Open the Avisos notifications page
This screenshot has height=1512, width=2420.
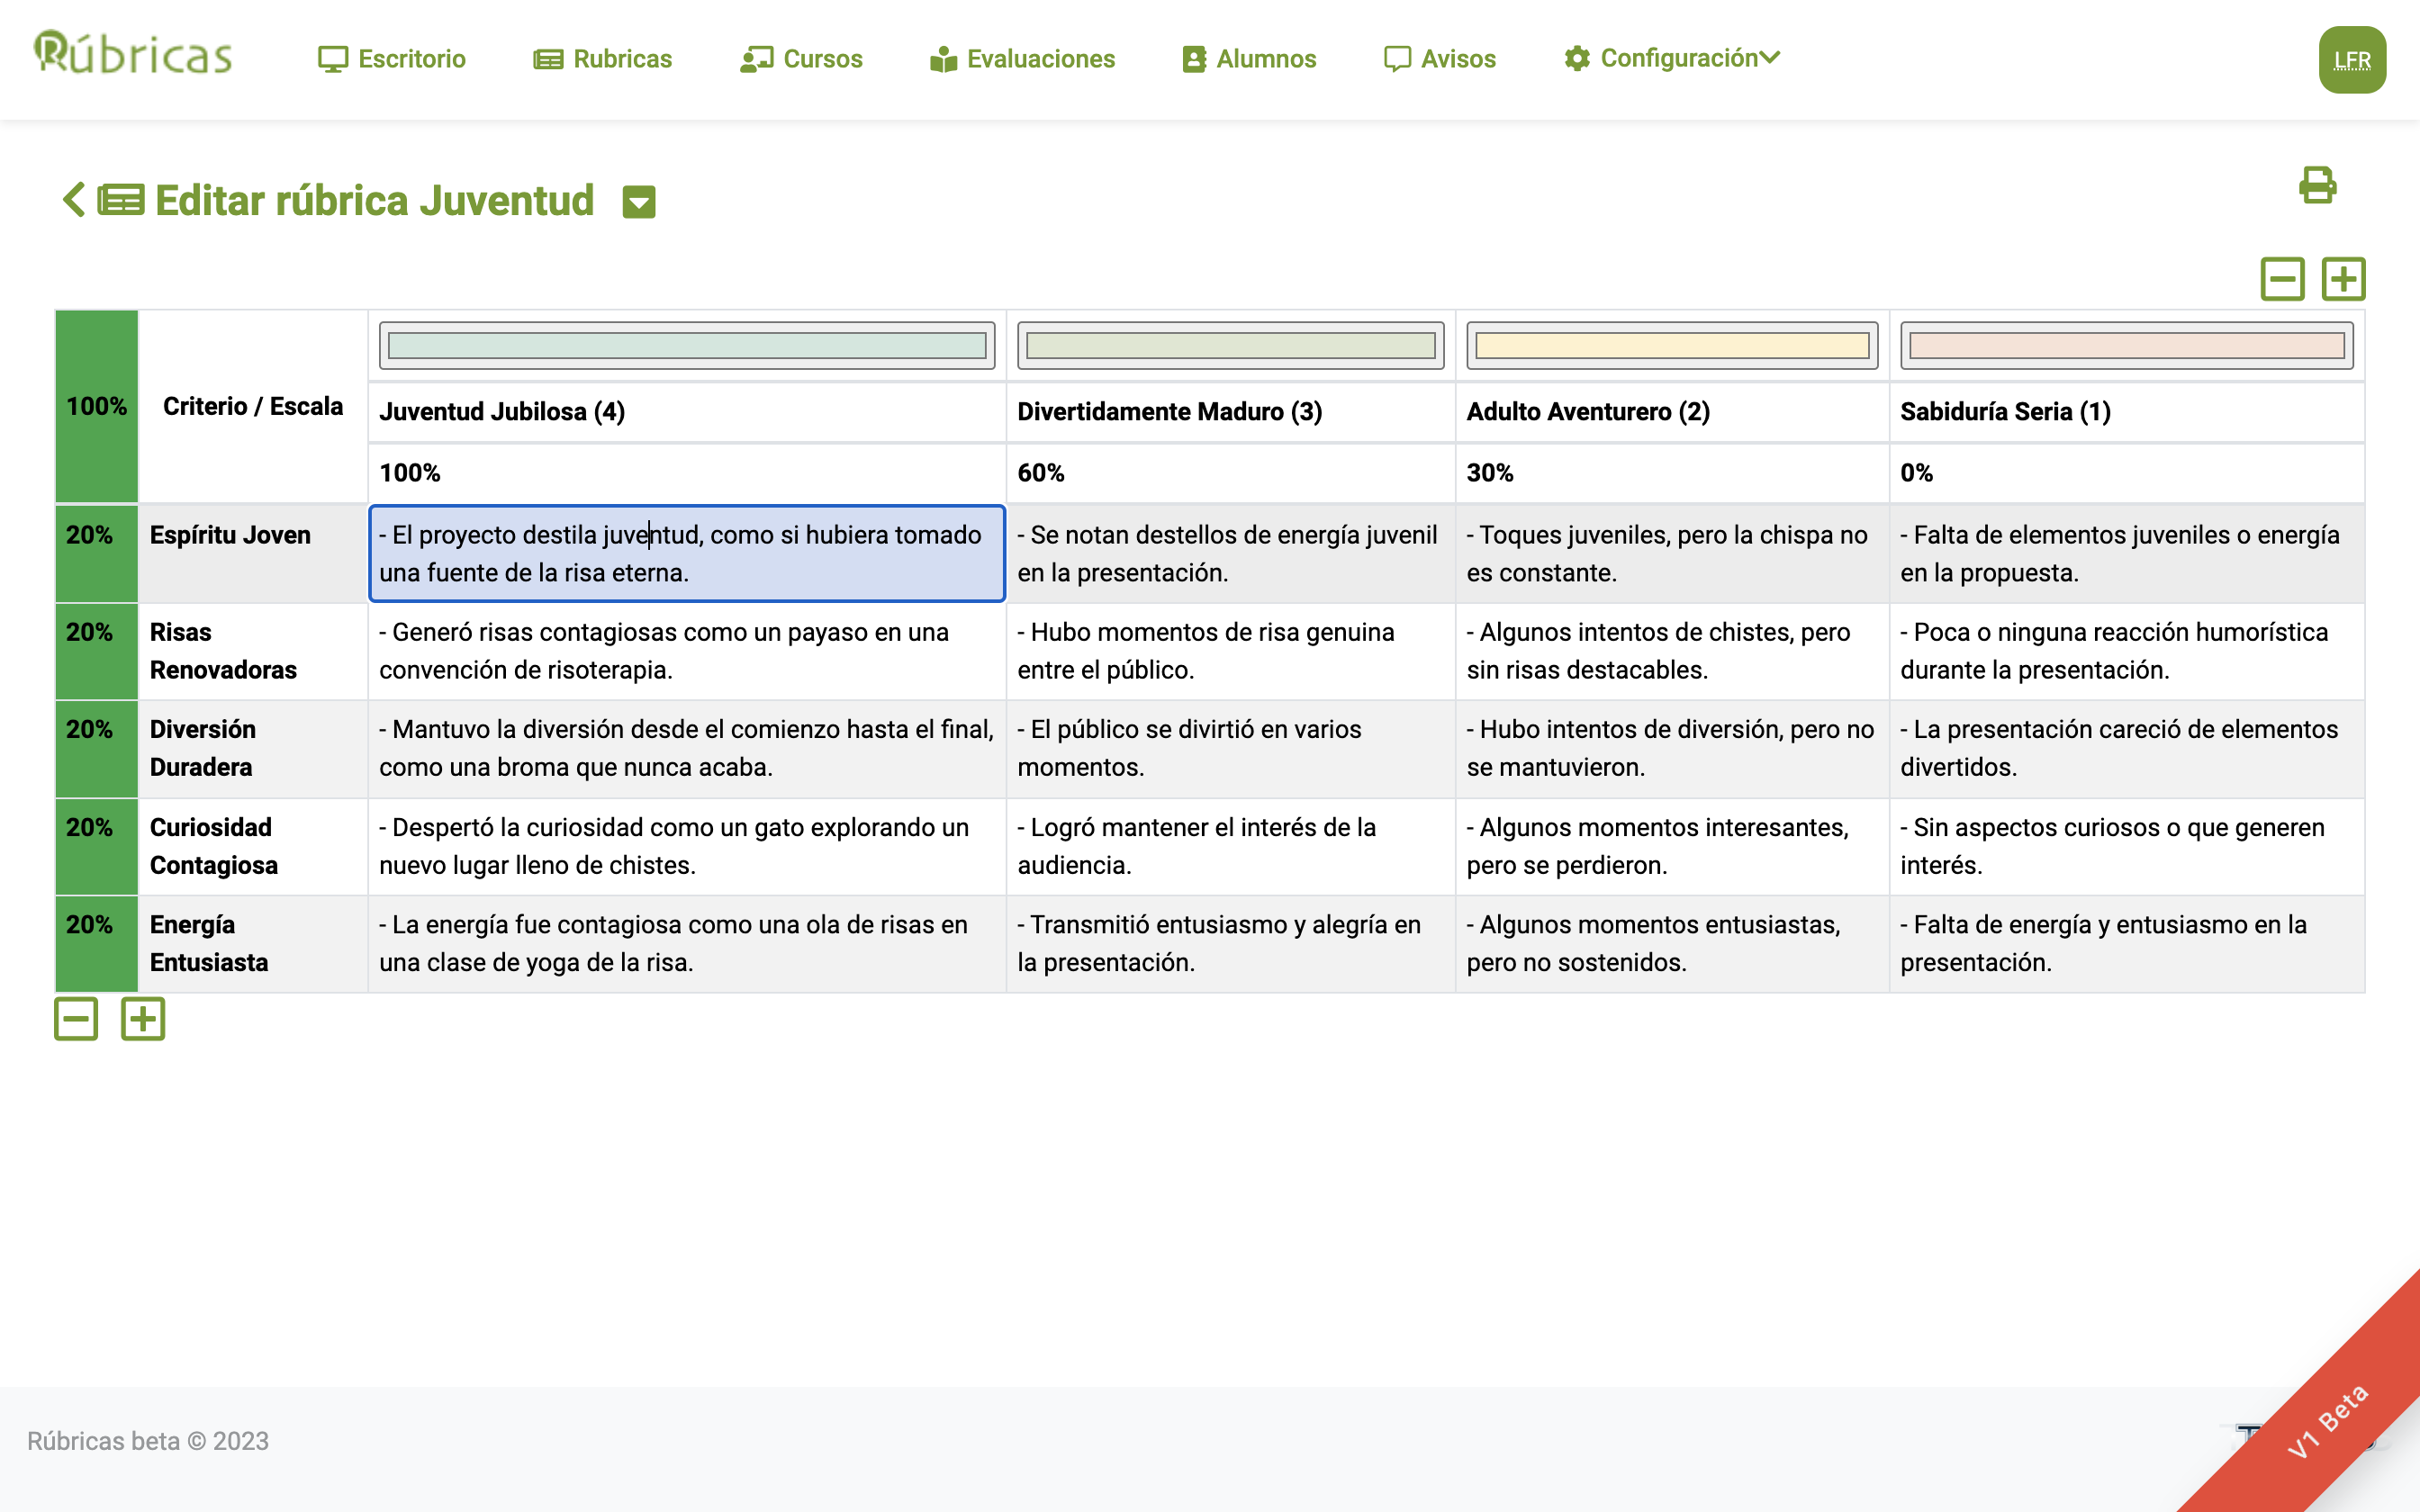tap(1440, 59)
